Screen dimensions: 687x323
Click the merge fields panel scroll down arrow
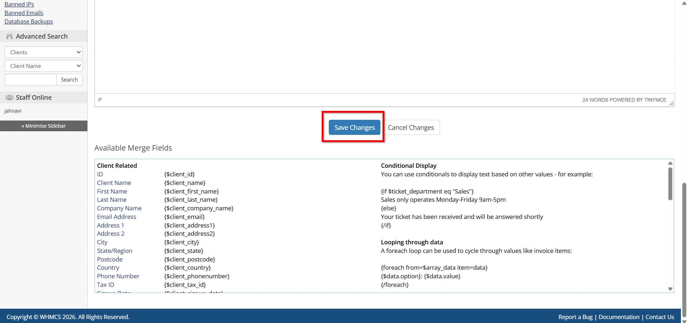pyautogui.click(x=670, y=289)
